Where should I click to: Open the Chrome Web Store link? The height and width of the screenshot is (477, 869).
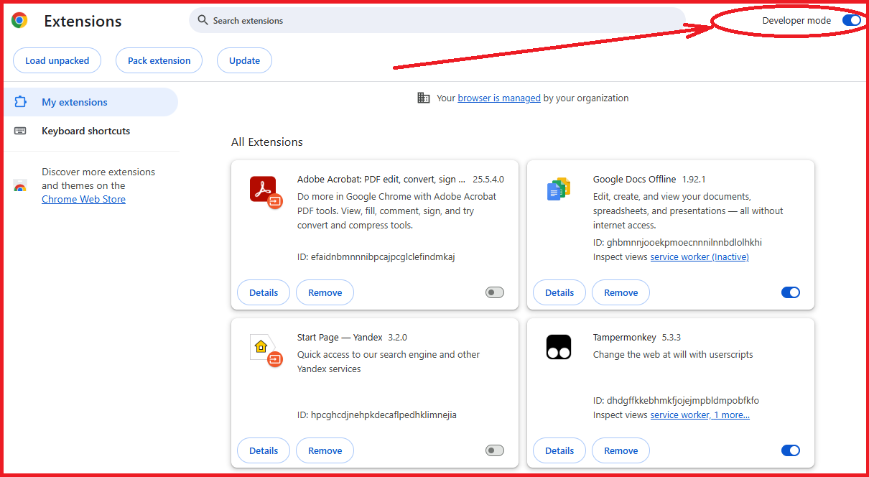pos(83,199)
